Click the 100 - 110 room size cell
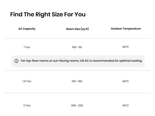Image resolution: width=155 pixels, height=116 pixels. (x=77, y=47)
